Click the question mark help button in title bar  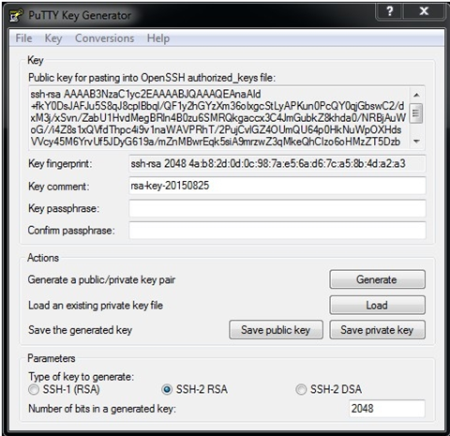click(x=390, y=11)
